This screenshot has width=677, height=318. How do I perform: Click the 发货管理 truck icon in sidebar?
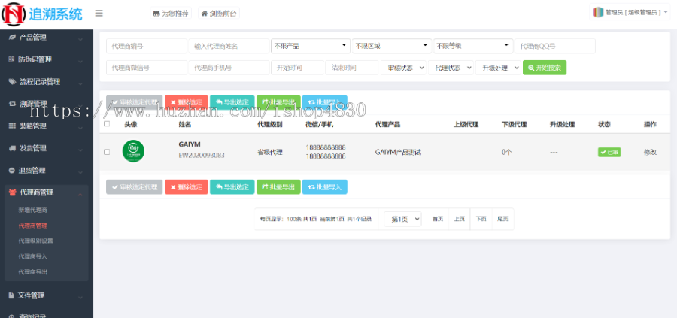[11, 148]
